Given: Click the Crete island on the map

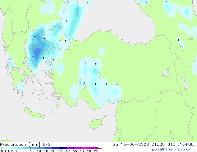Looking at the screenshot, I should pyautogui.click(x=34, y=113).
